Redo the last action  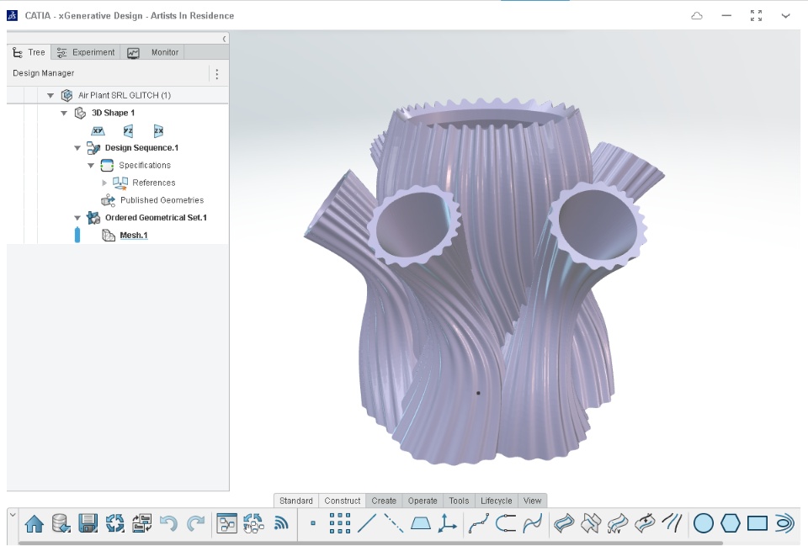(195, 524)
